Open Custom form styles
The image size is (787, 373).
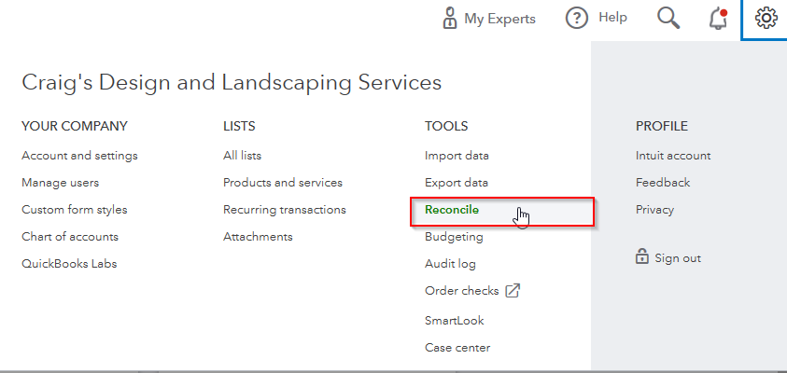(75, 210)
